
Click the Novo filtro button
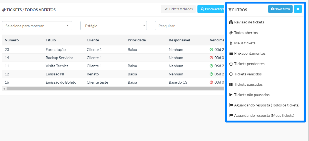tap(280, 9)
